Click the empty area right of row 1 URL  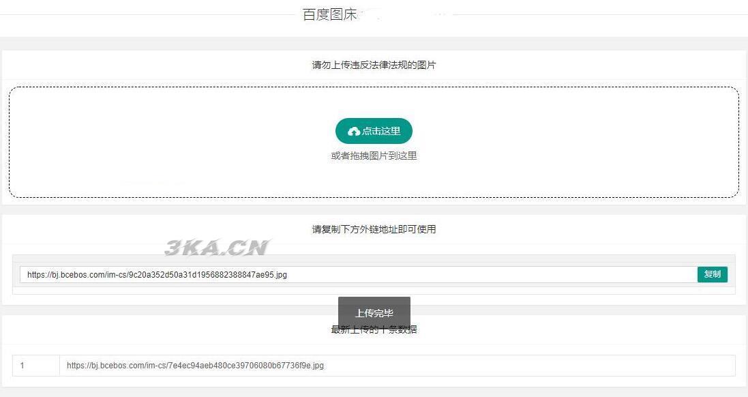pos(530,366)
